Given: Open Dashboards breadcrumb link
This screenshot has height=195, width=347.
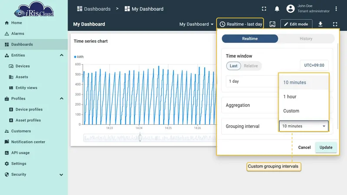Looking at the screenshot, I should pyautogui.click(x=94, y=9).
